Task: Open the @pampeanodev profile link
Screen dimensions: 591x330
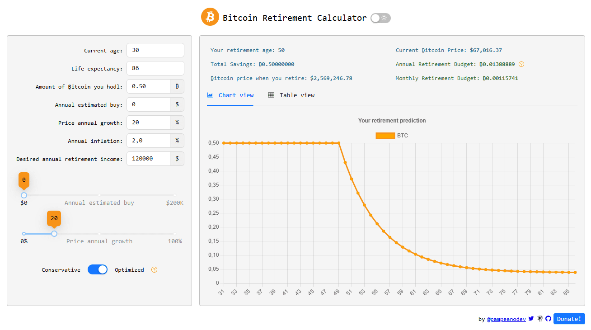Action: point(506,319)
